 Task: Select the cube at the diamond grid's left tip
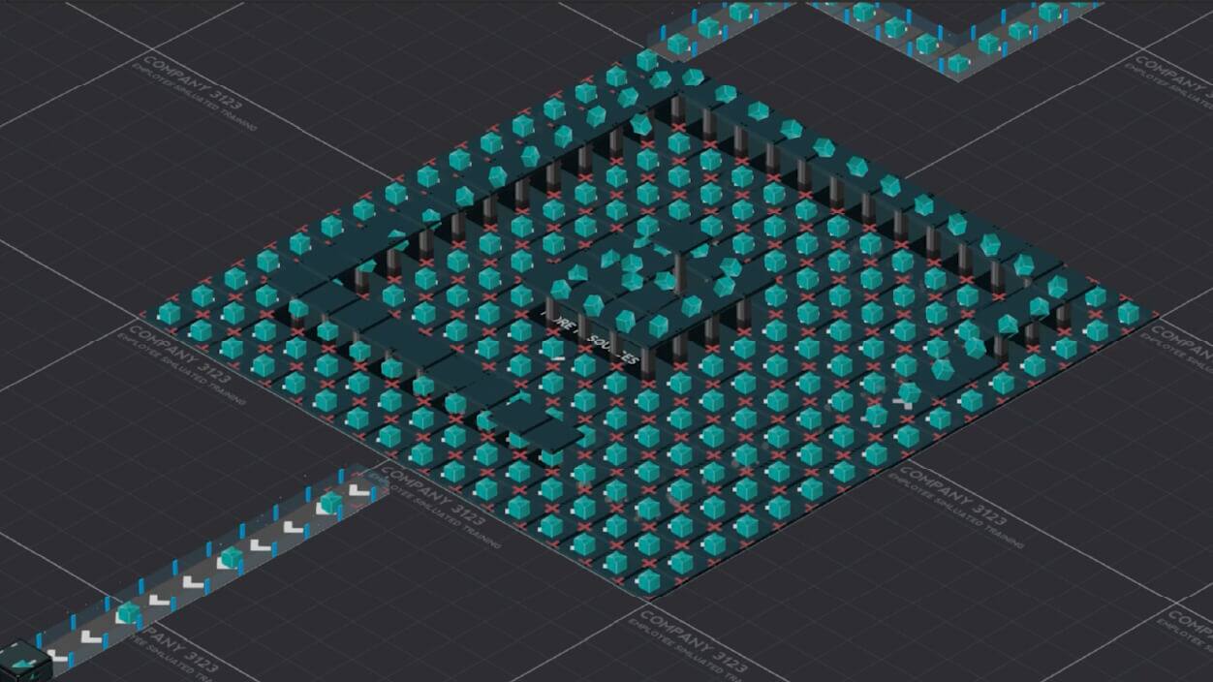click(170, 314)
